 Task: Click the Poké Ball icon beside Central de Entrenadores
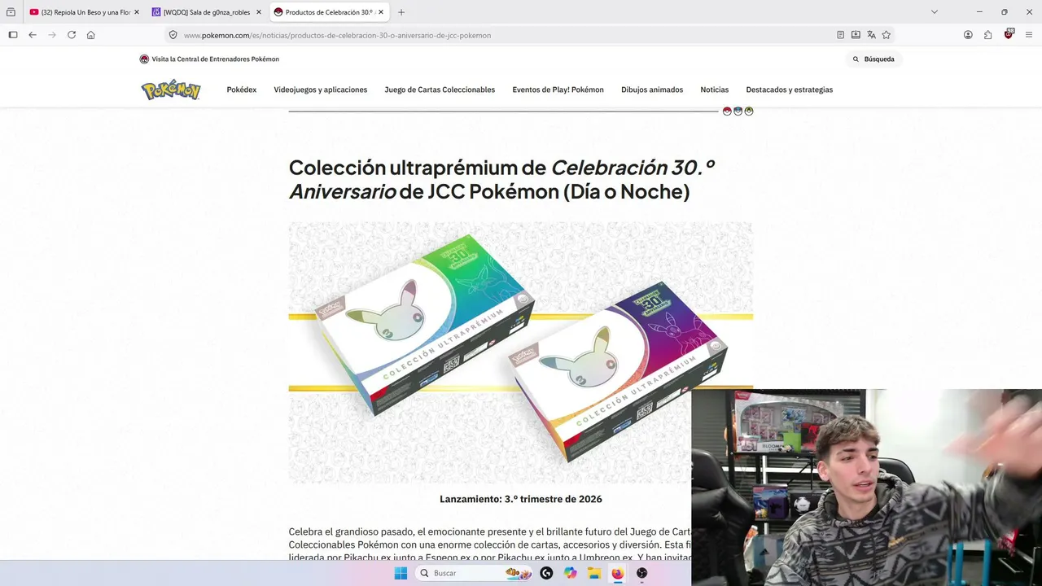pyautogui.click(x=144, y=59)
